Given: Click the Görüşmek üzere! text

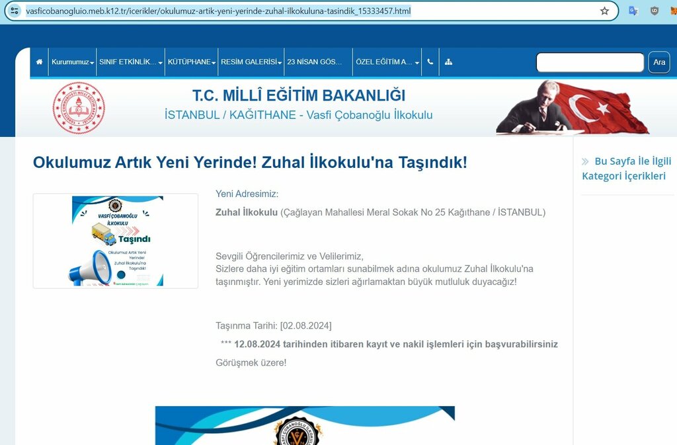Looking at the screenshot, I should click(x=251, y=363).
